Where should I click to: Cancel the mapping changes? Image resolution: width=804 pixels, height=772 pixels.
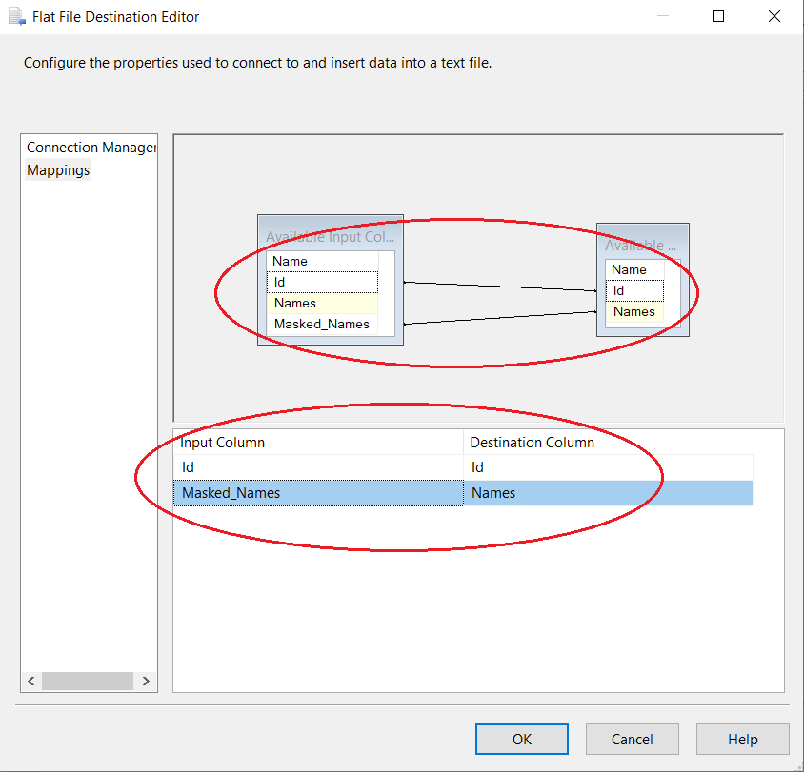(x=633, y=740)
